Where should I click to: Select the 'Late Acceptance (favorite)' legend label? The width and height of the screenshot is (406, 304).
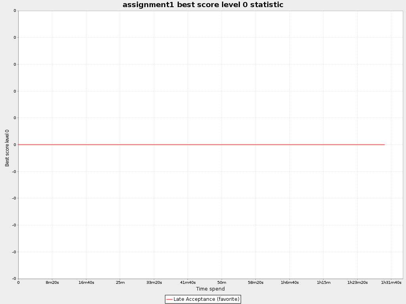tap(206, 299)
